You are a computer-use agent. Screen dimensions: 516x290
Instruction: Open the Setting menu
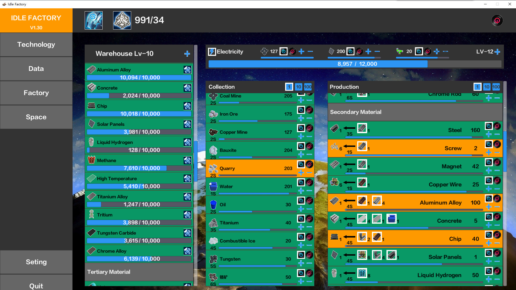(36, 262)
